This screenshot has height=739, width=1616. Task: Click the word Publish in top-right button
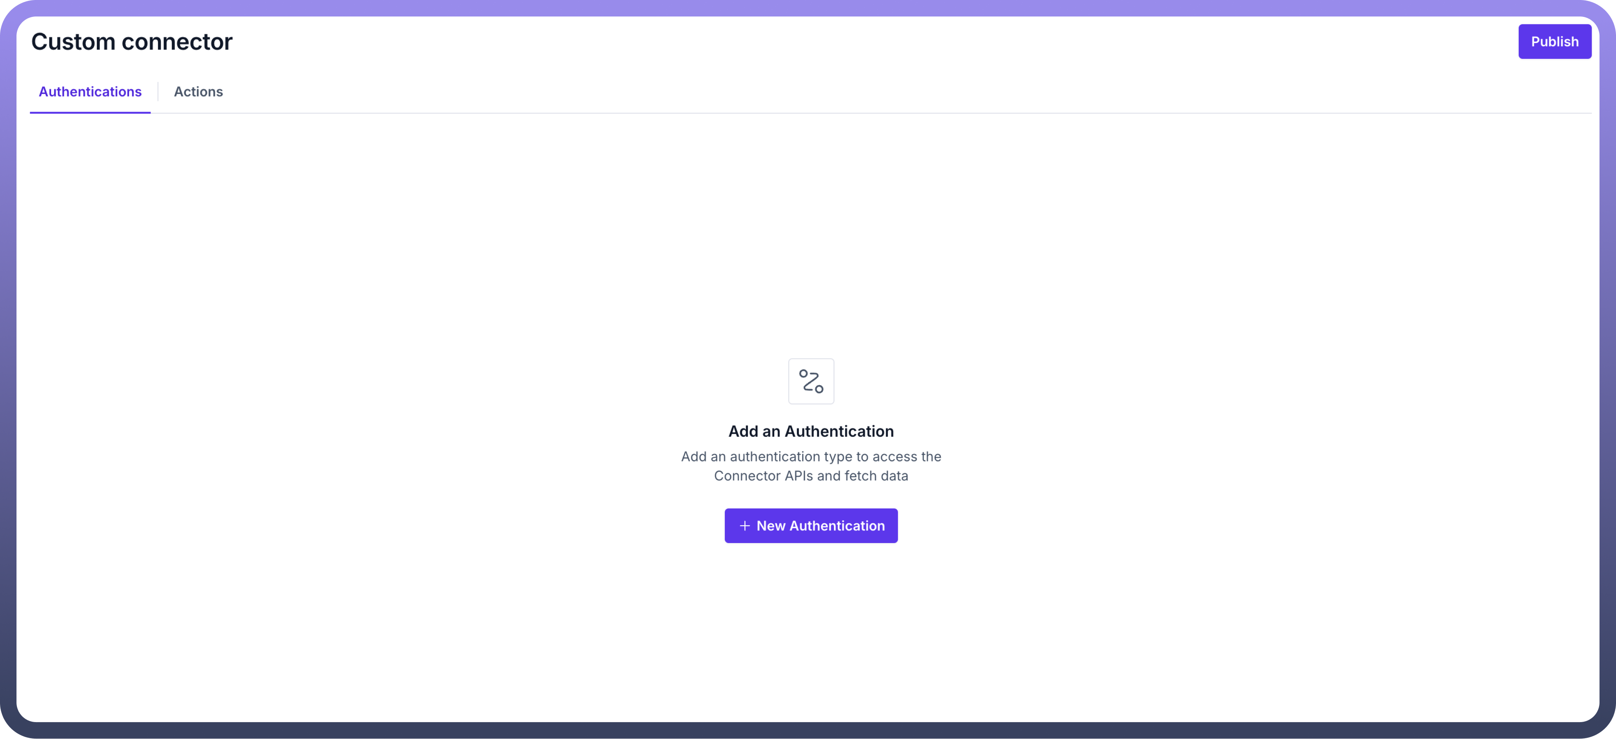coord(1555,42)
